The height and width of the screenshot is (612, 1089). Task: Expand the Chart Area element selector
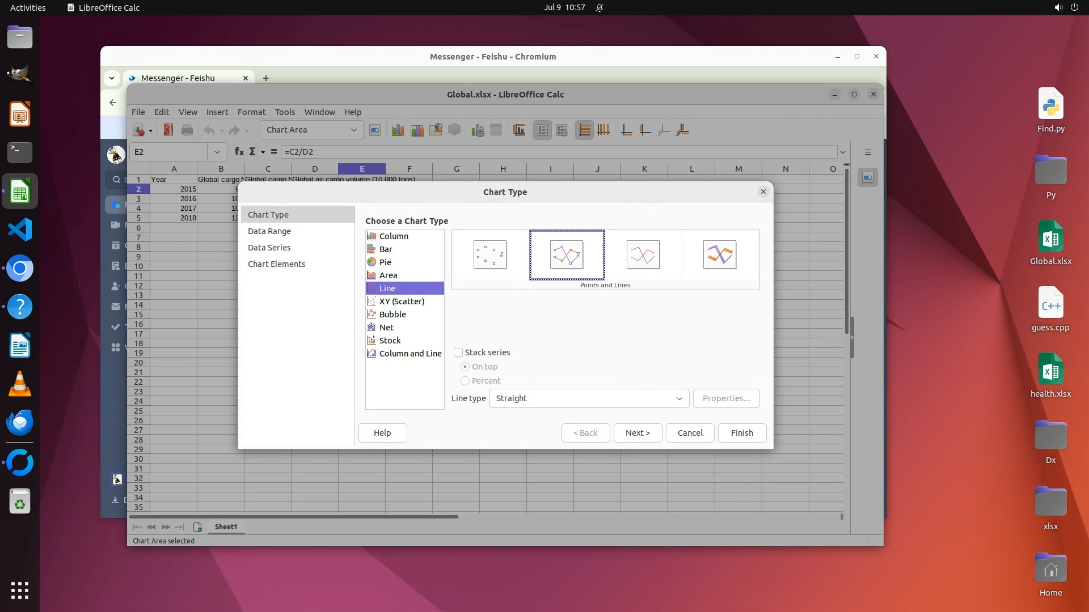tap(353, 130)
